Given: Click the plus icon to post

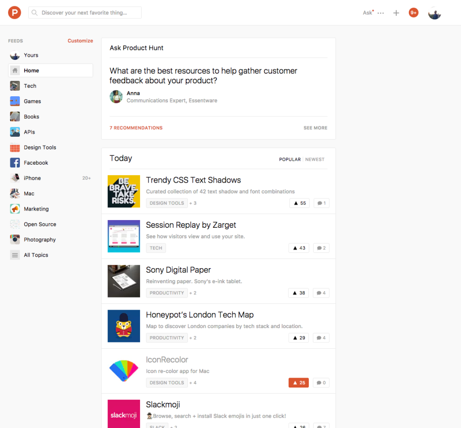Looking at the screenshot, I should [x=396, y=13].
